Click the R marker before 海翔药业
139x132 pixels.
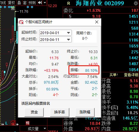(x=69, y=4)
